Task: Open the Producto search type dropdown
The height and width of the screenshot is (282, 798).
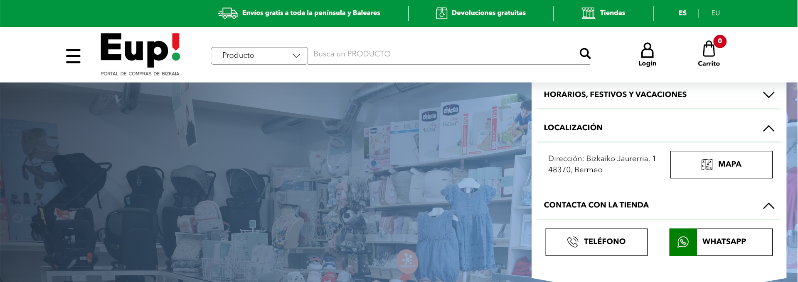Action: (259, 56)
